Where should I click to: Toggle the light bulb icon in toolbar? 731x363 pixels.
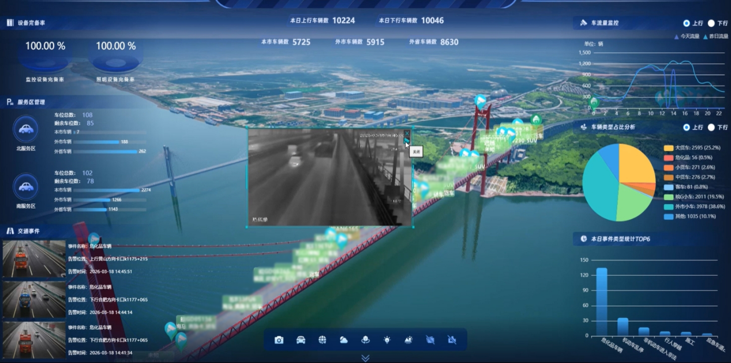pyautogui.click(x=387, y=340)
